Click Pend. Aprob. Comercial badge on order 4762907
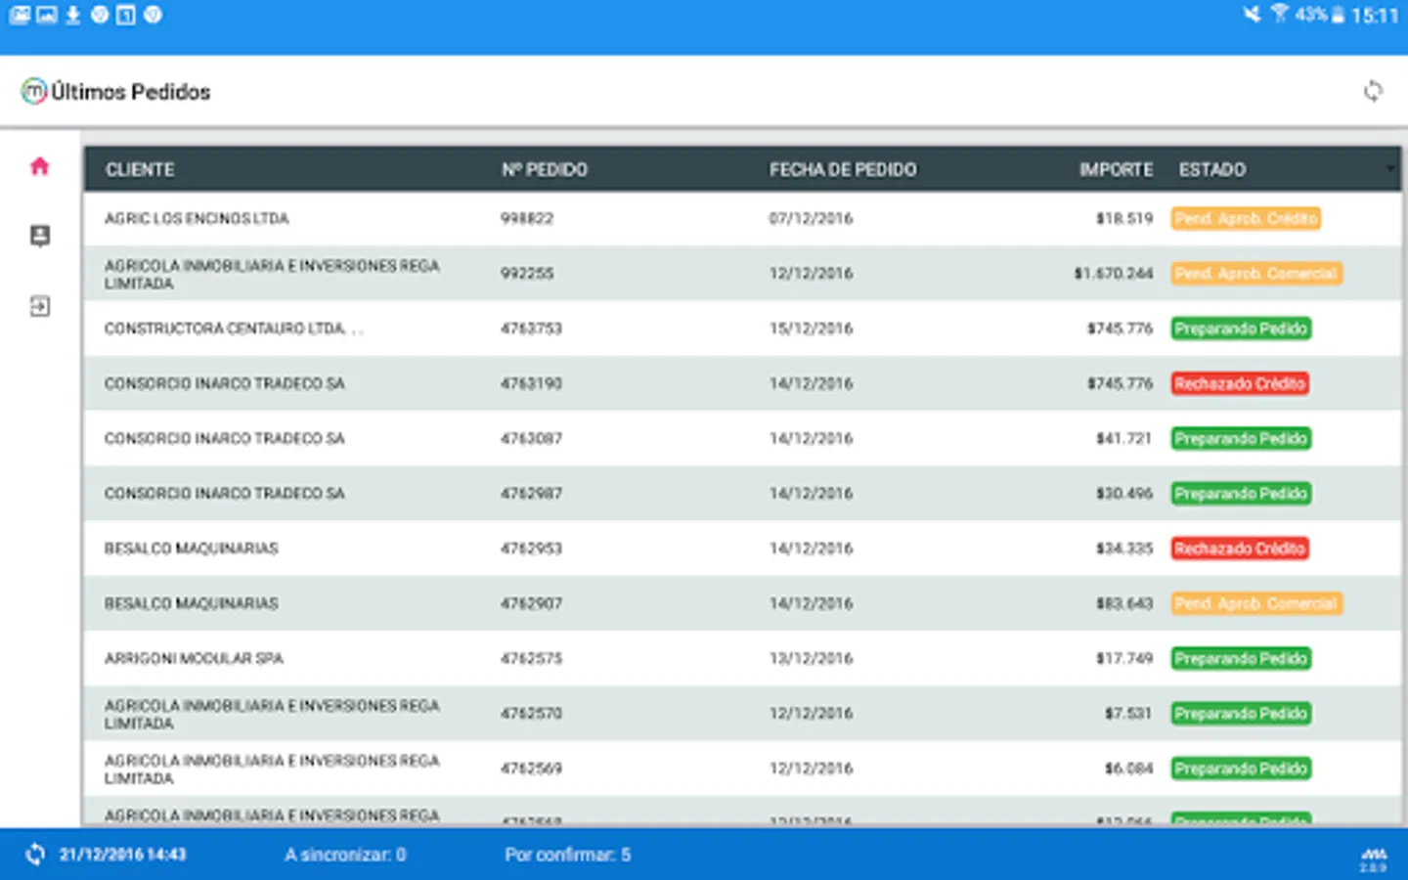The image size is (1408, 880). [1256, 603]
